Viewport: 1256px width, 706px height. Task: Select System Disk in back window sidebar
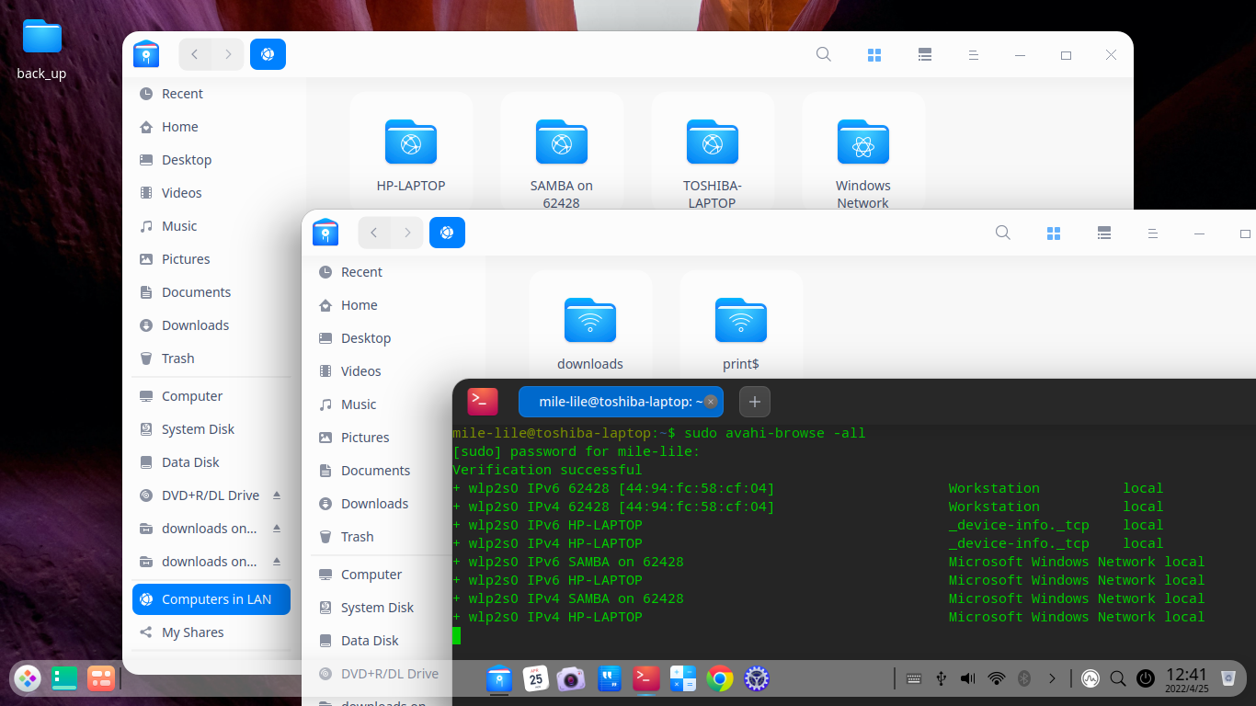211,429
